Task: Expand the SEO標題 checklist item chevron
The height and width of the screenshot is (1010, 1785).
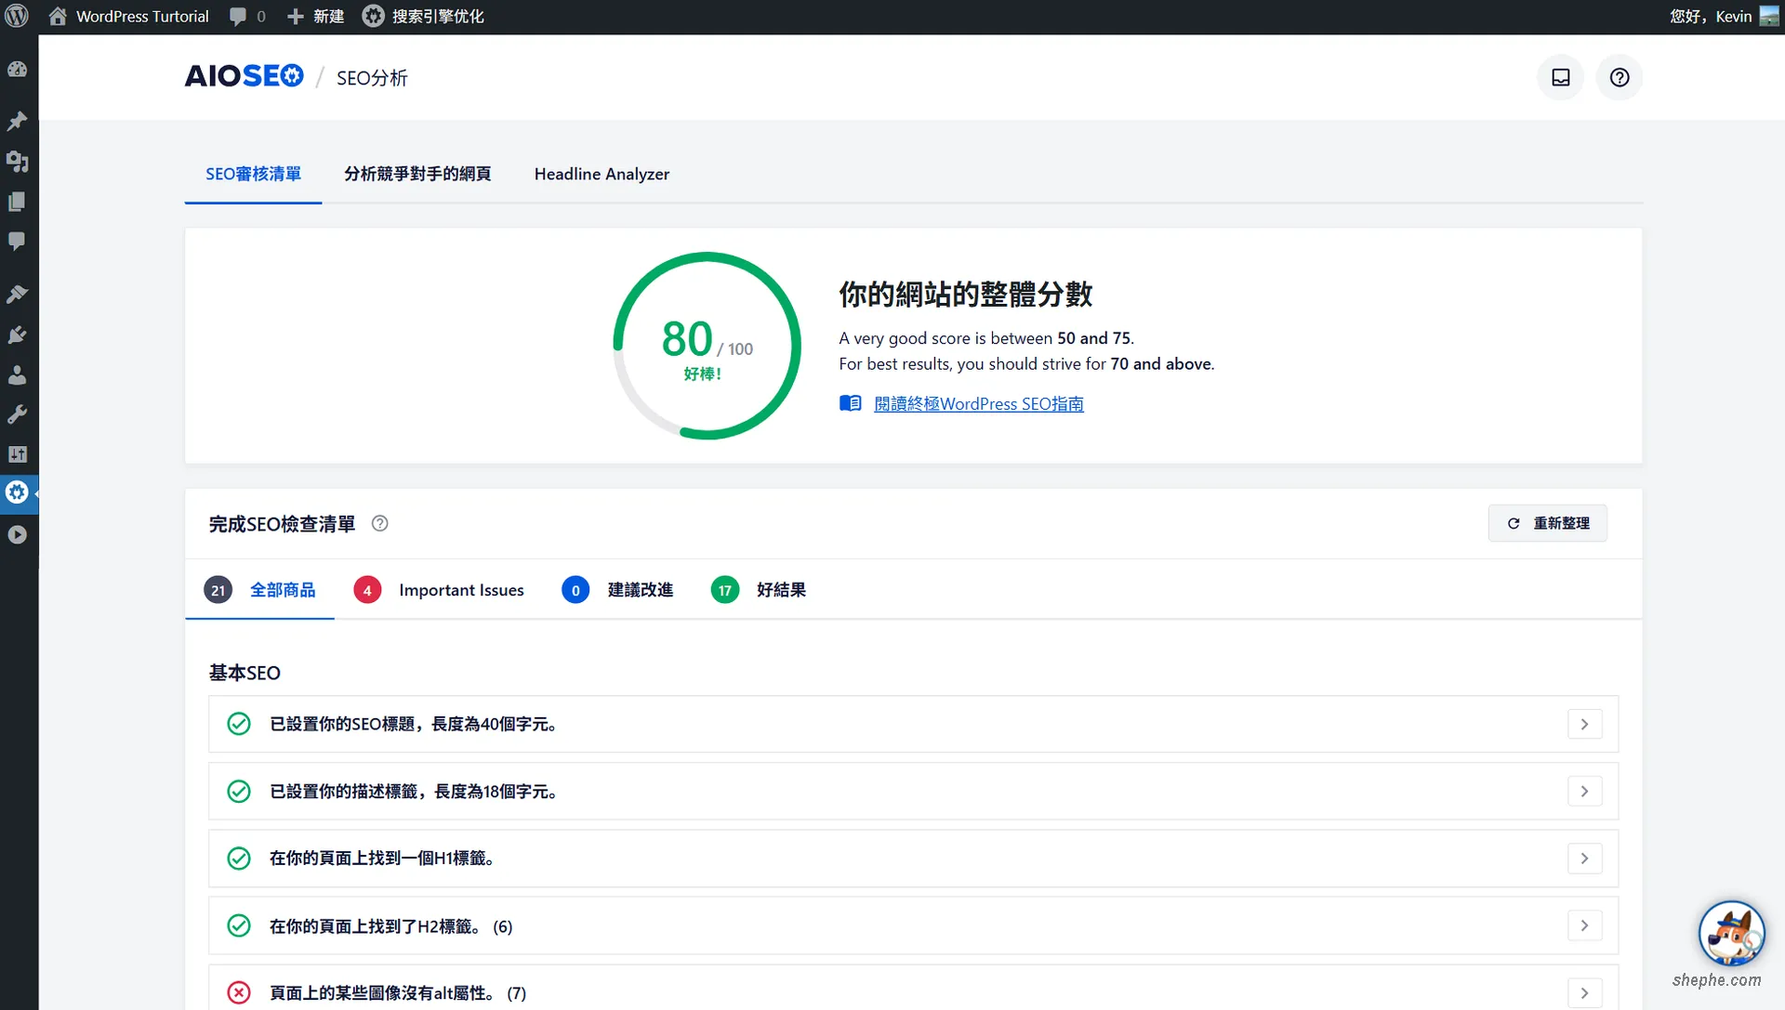Action: tap(1585, 724)
